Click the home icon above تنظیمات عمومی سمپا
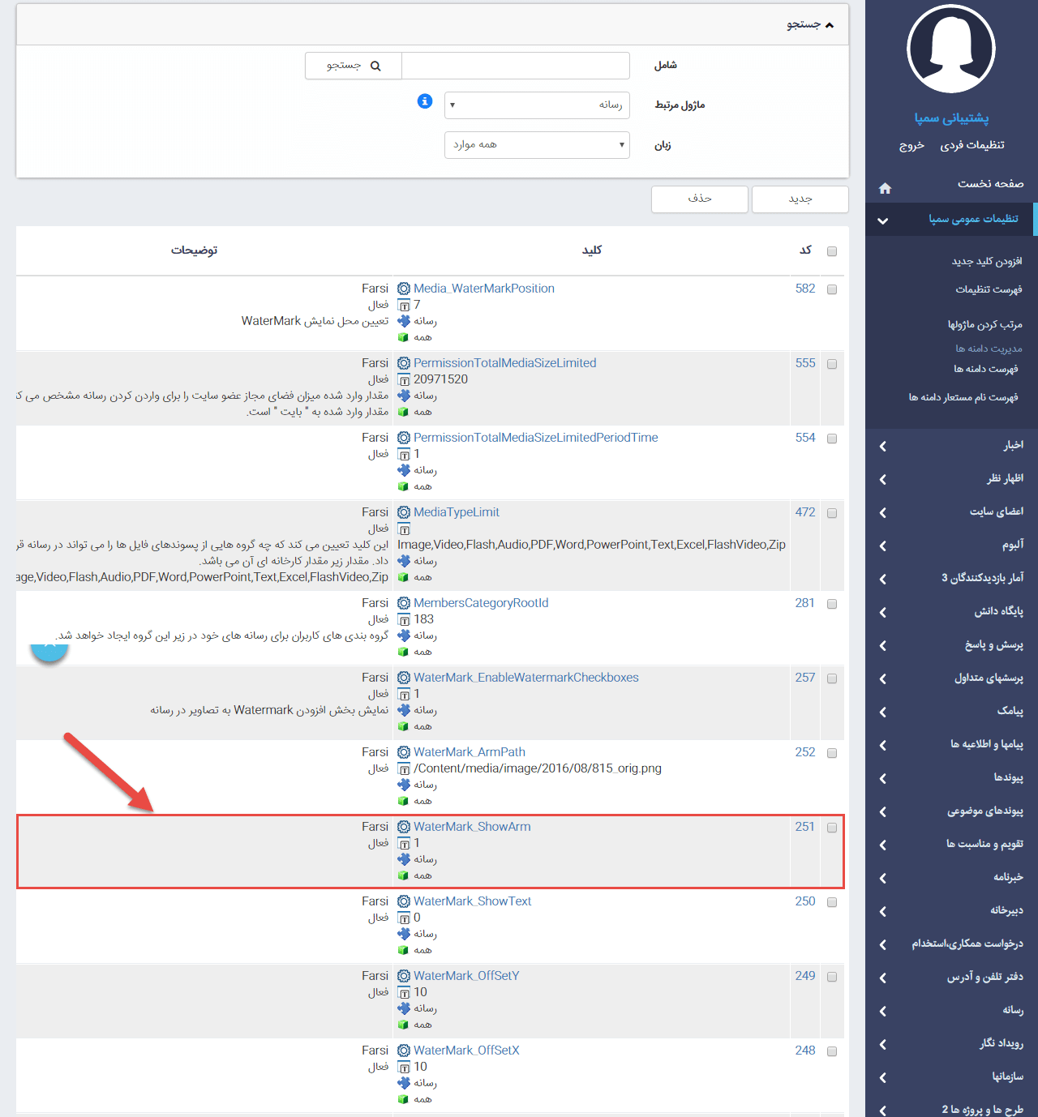The image size is (1038, 1117). click(x=885, y=187)
